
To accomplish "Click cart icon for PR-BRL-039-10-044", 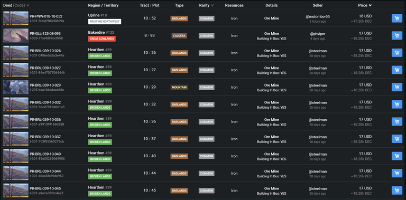I will pos(396,173).
